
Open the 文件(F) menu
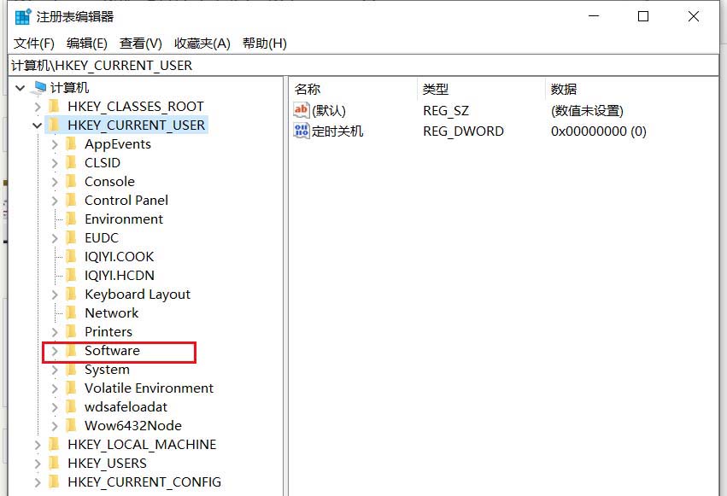click(34, 44)
